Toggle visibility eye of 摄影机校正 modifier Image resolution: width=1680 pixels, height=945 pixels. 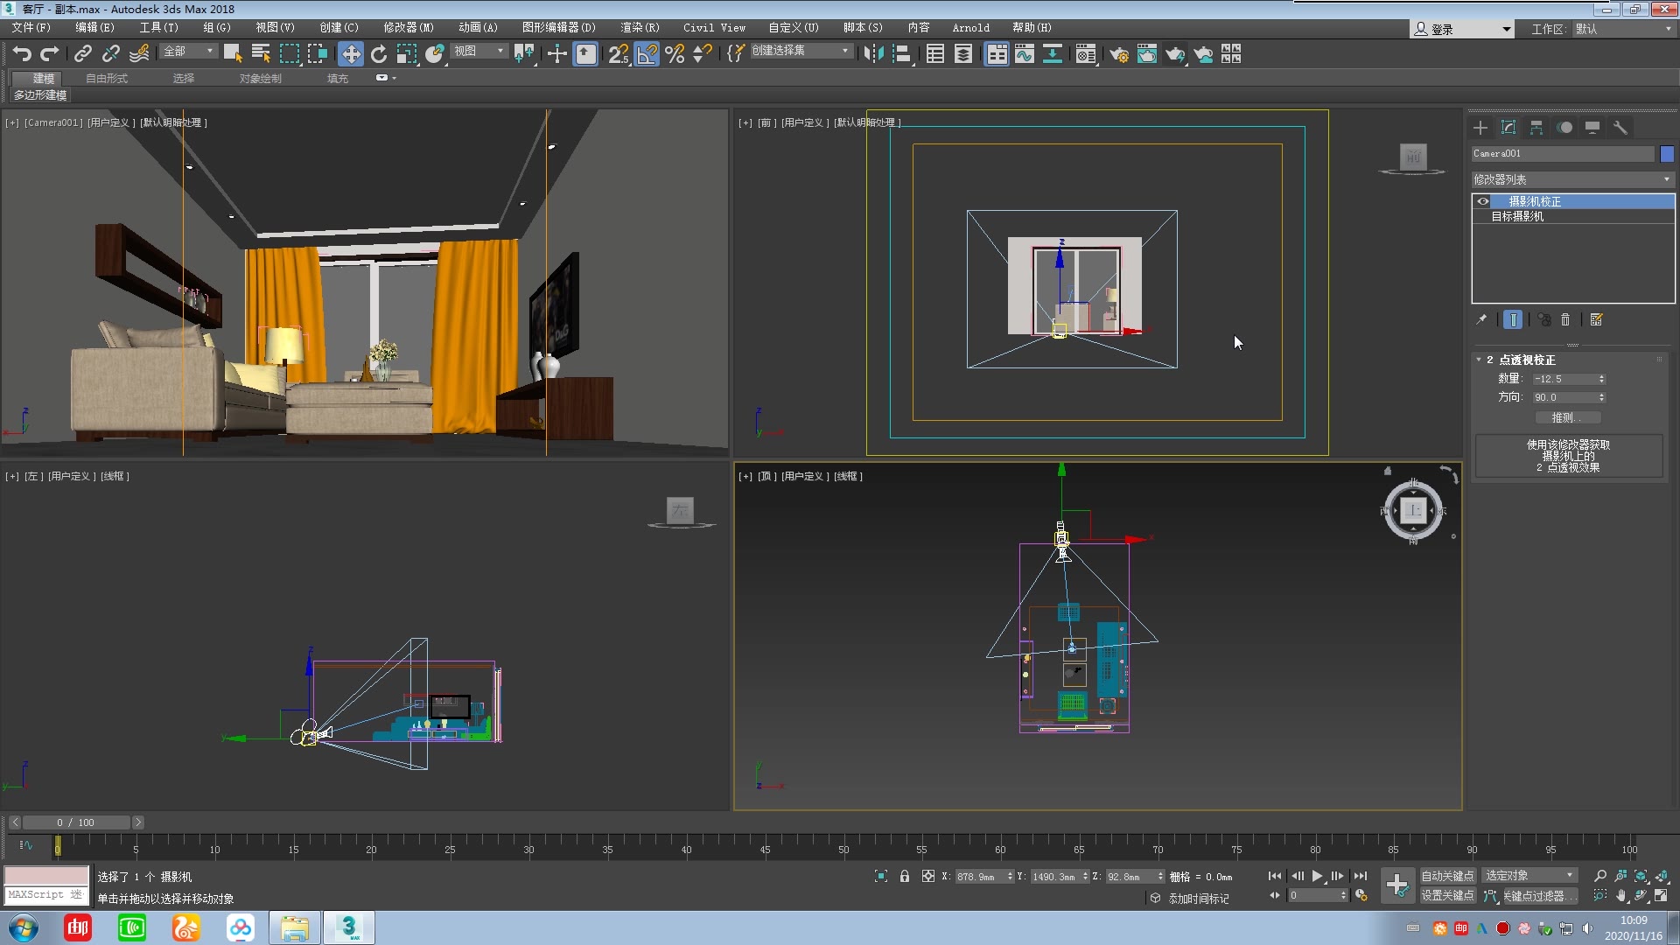pyautogui.click(x=1482, y=201)
